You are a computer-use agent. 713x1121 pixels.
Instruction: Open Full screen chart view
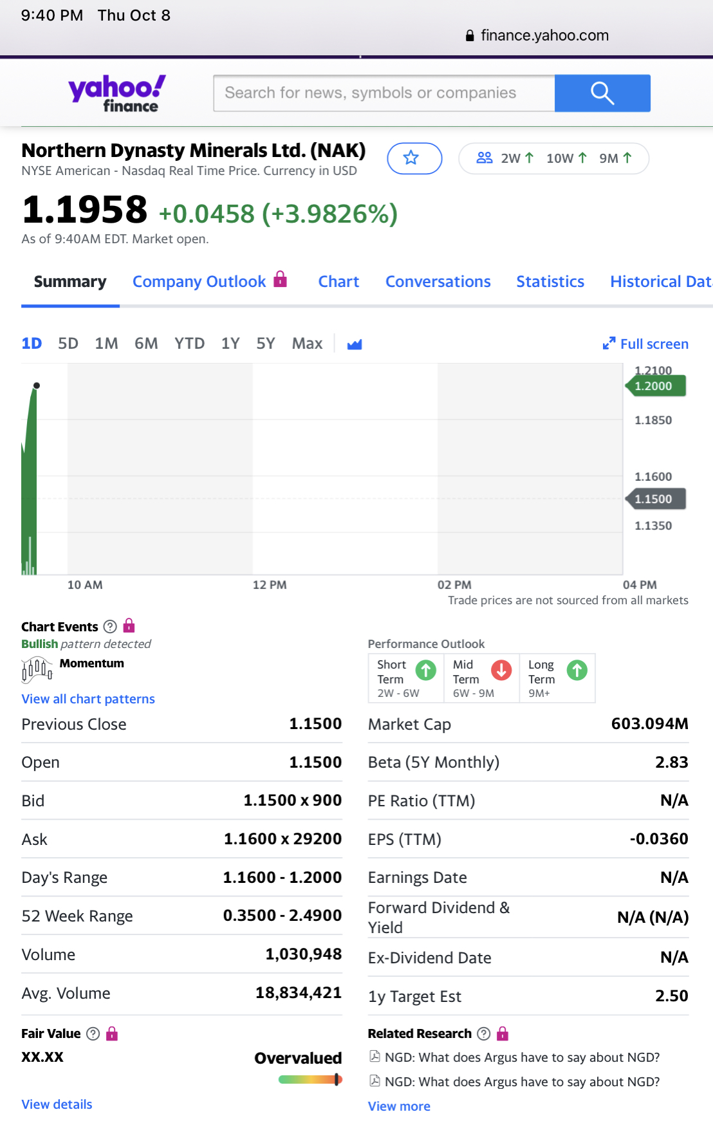[x=645, y=344]
